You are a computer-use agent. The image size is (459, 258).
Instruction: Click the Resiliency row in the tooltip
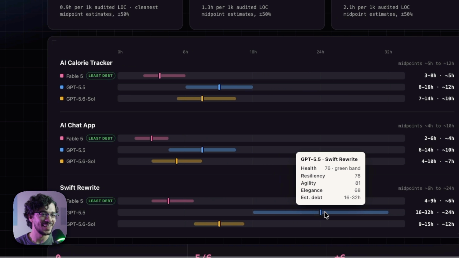coord(330,176)
